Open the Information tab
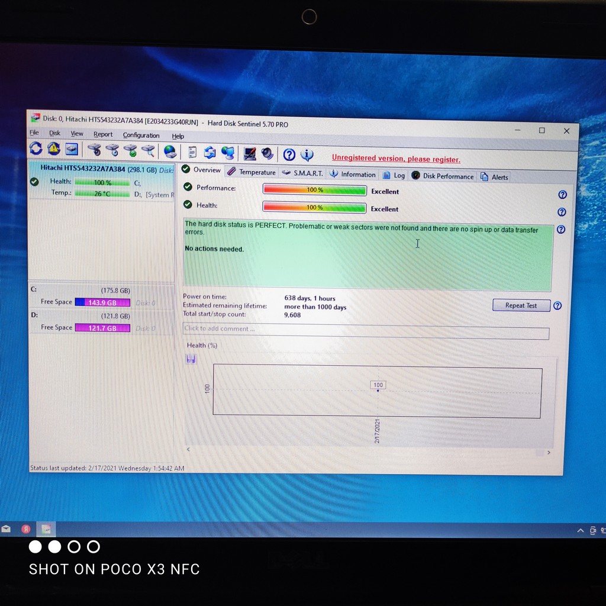This screenshot has width=606, height=606. point(353,175)
